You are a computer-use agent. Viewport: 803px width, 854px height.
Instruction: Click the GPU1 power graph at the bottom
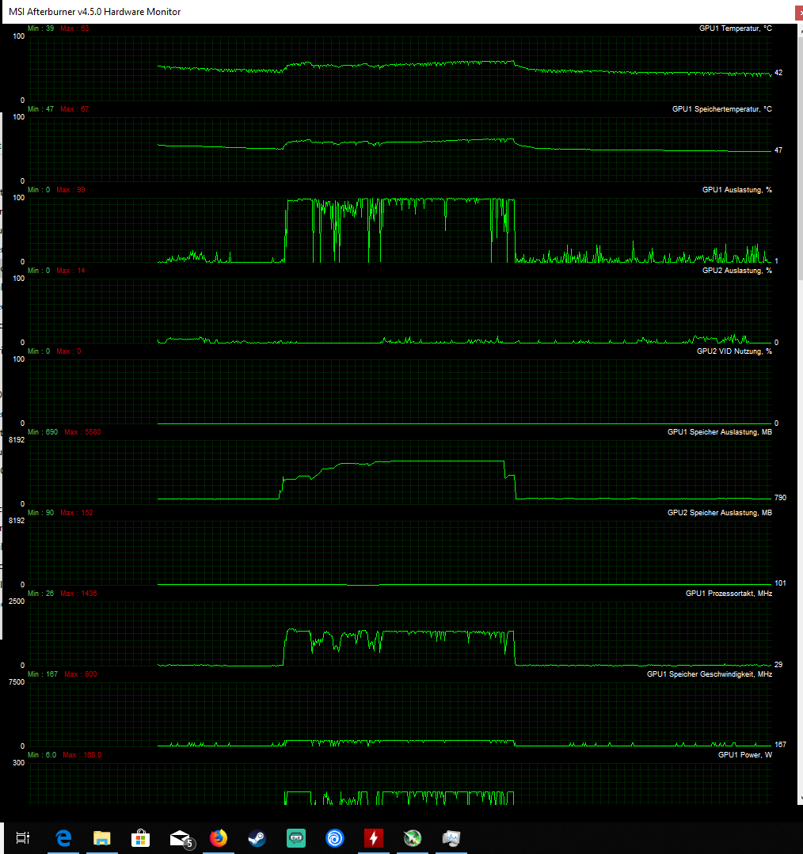(399, 798)
